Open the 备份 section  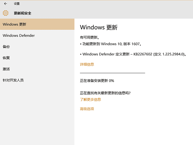(x=37, y=47)
